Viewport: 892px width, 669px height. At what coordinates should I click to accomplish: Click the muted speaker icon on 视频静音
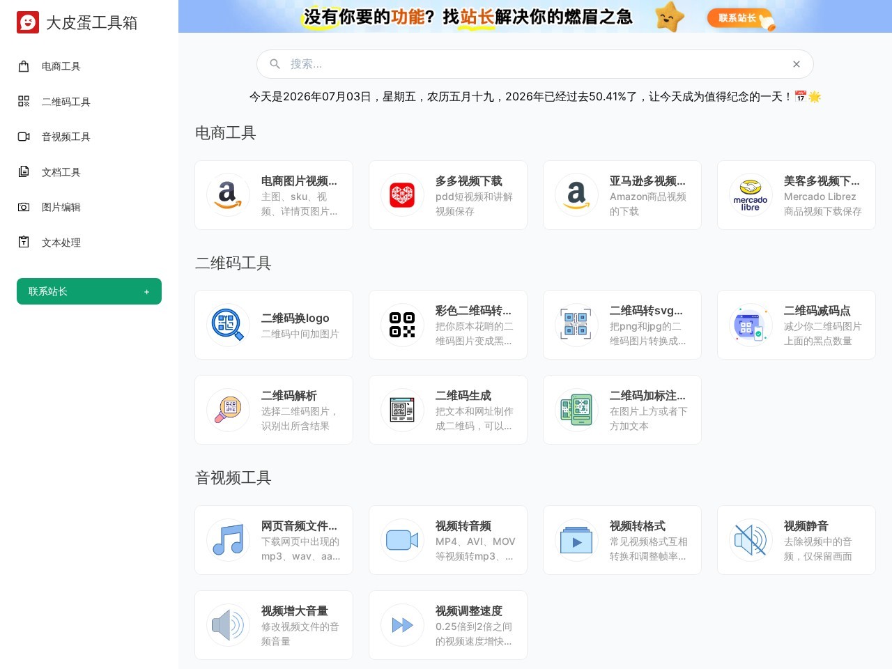pyautogui.click(x=751, y=540)
